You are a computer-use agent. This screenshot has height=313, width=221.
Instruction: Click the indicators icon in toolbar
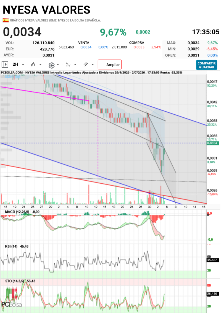68,65
